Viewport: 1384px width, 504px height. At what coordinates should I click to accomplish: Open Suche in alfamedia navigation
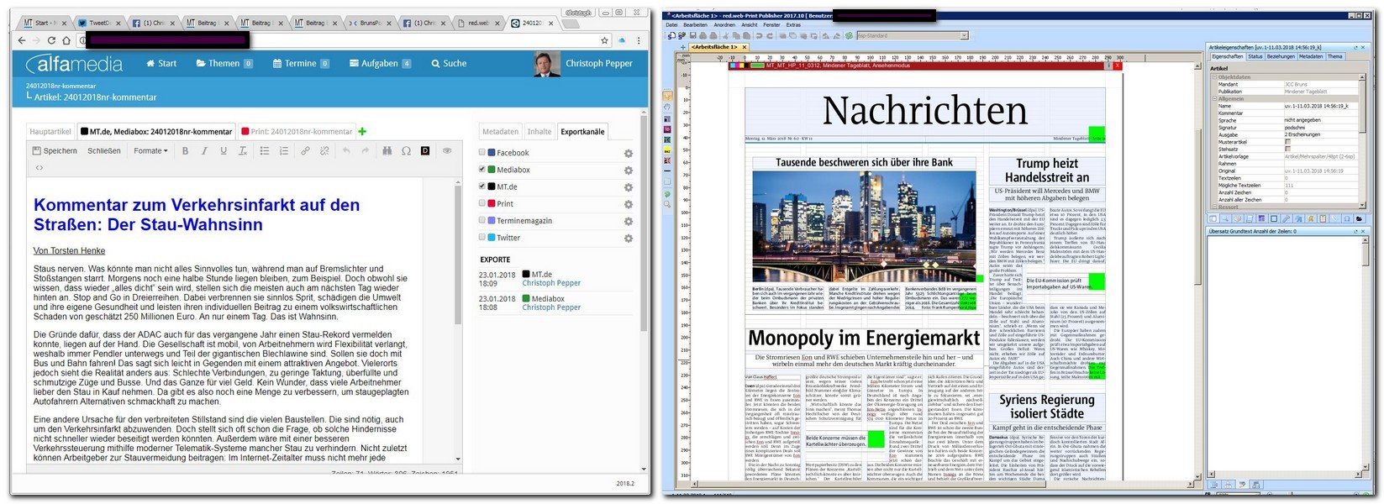click(449, 63)
